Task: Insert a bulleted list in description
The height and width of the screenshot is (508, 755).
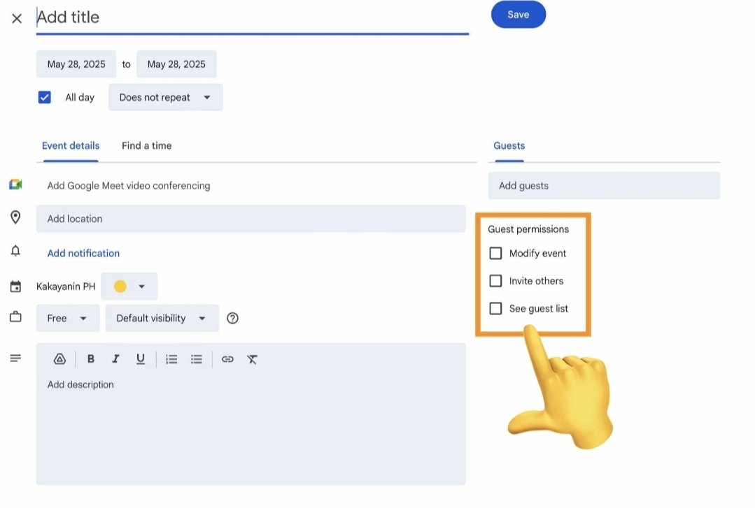Action: tap(197, 359)
